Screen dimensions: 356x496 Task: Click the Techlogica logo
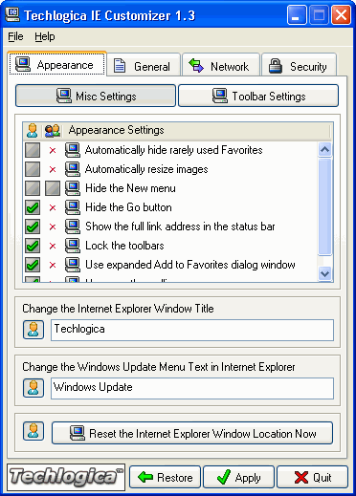66,477
